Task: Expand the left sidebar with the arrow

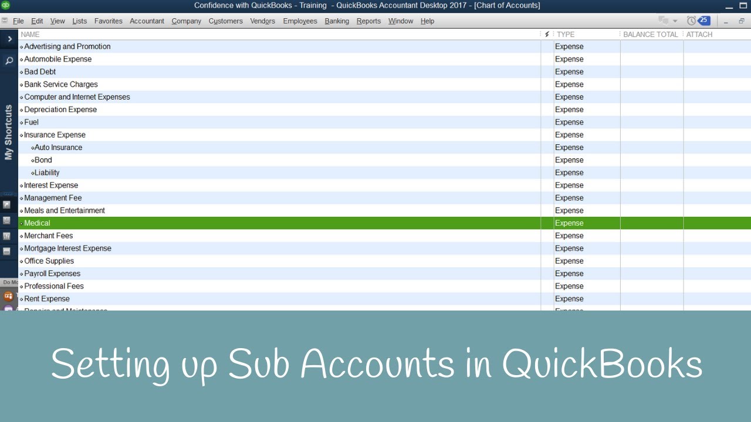Action: pos(9,39)
